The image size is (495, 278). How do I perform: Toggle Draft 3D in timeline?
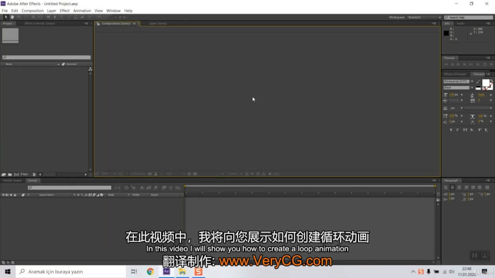(x=133, y=188)
